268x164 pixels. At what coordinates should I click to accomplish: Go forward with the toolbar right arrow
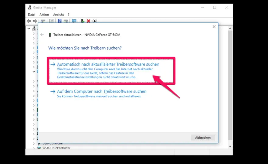pyautogui.click(x=35, y=21)
